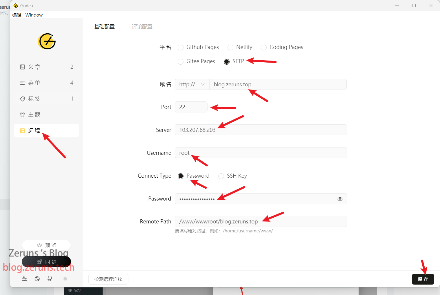Click the article count 2

tap(72, 67)
